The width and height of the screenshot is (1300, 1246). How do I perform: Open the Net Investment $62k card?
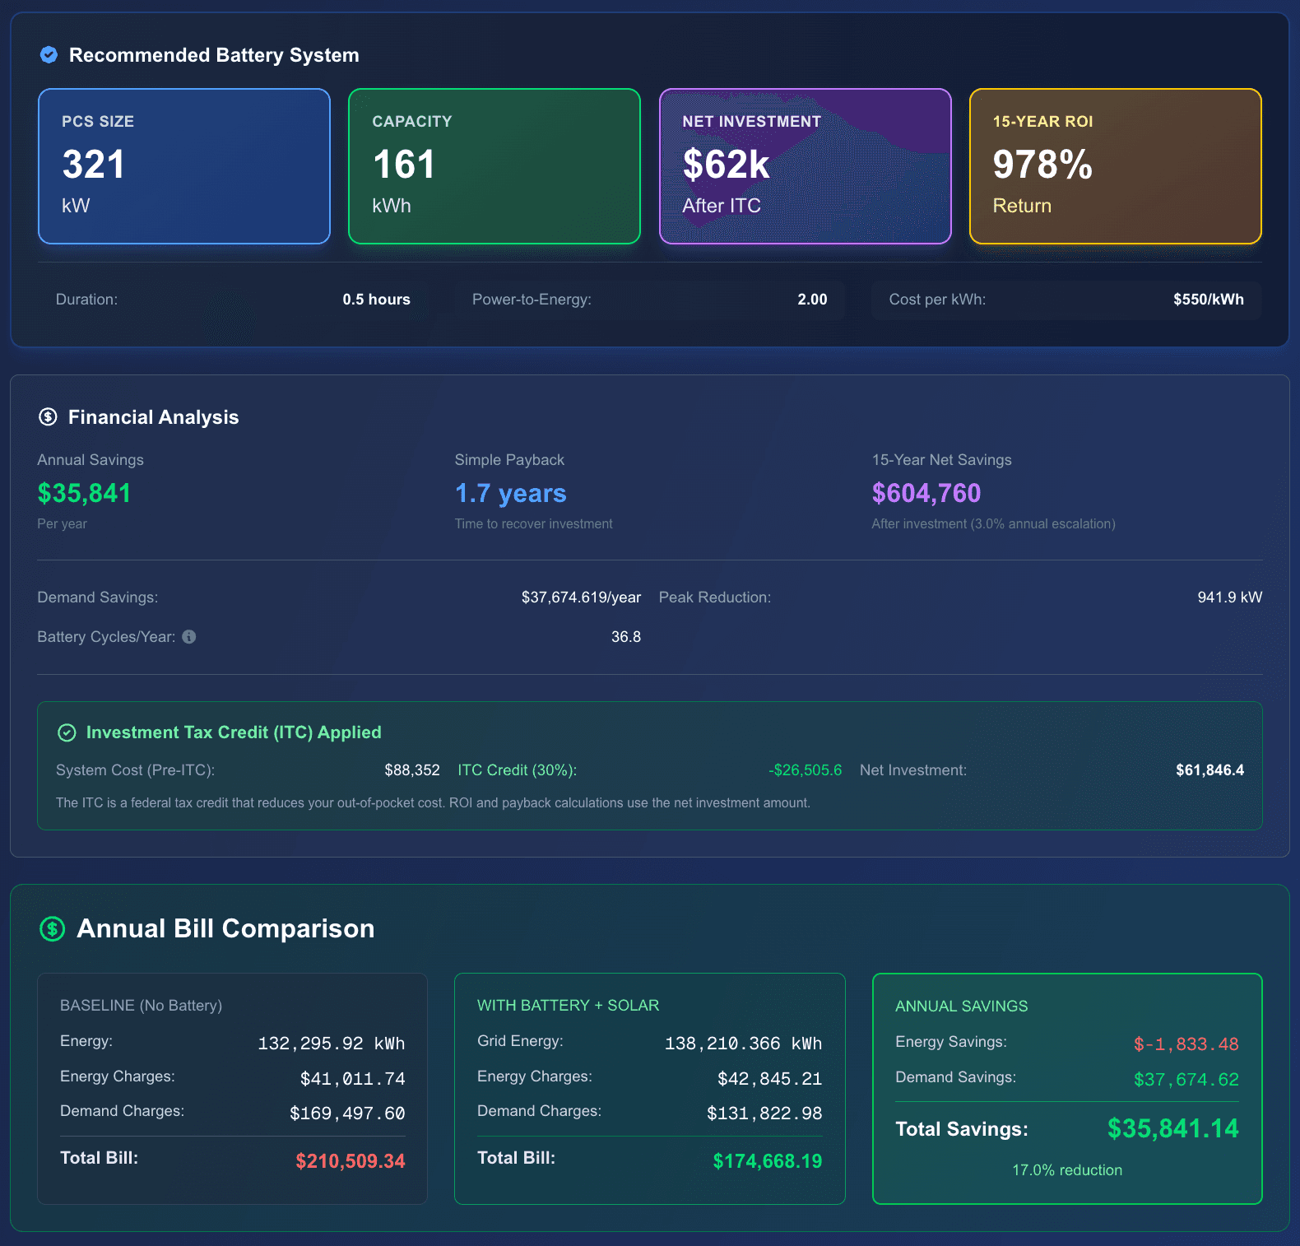805,166
